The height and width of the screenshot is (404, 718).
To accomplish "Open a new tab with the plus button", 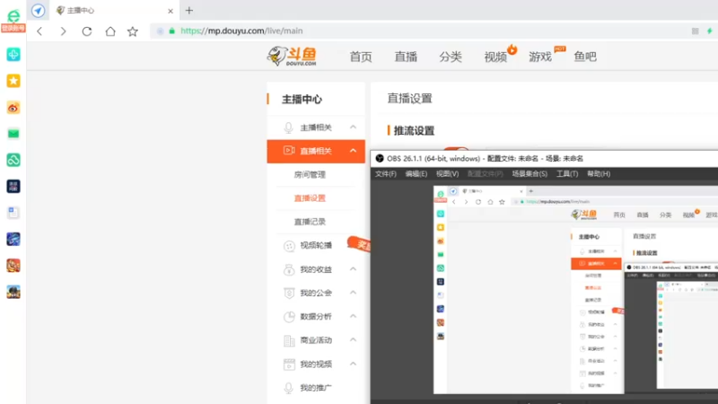I will pos(189,10).
